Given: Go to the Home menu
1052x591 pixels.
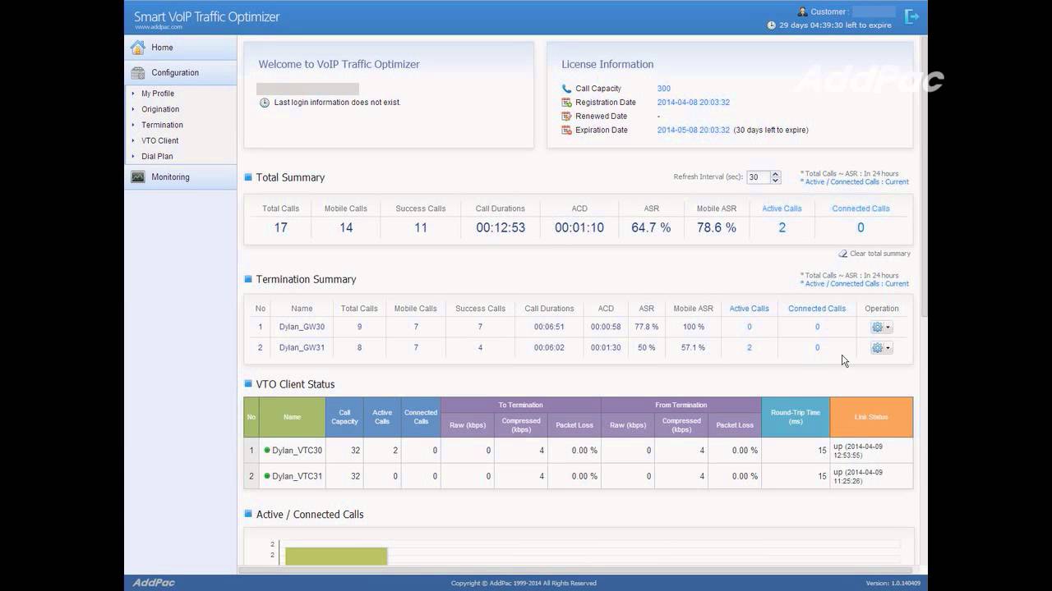Looking at the screenshot, I should tap(181, 48).
